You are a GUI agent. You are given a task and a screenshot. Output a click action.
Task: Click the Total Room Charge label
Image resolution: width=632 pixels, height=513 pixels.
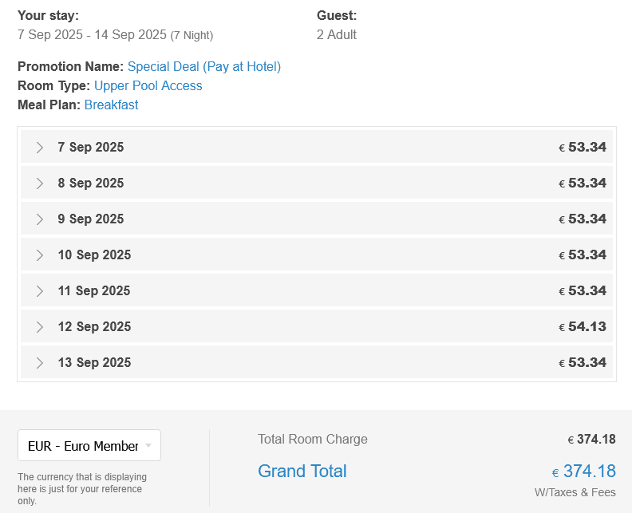(x=312, y=439)
